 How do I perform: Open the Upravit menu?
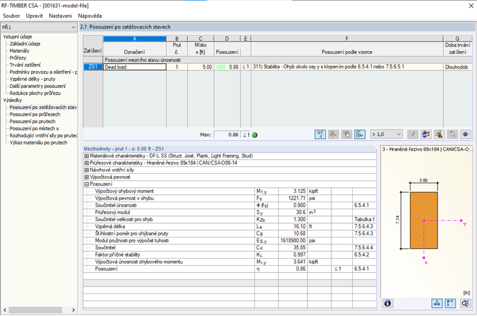[x=34, y=16]
